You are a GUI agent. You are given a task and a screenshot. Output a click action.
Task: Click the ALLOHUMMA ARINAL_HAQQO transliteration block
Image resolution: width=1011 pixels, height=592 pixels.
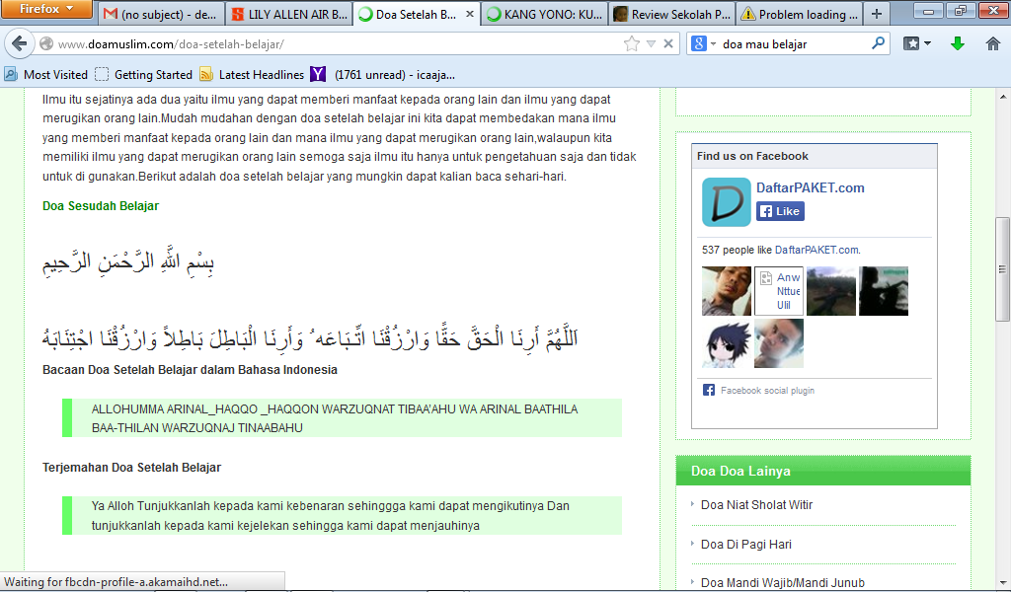(x=342, y=418)
